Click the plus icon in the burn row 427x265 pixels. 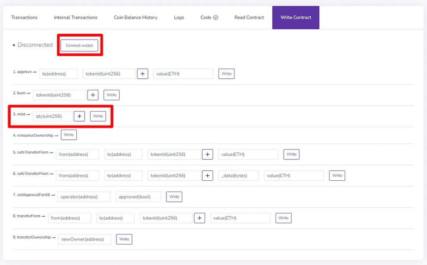click(x=93, y=95)
